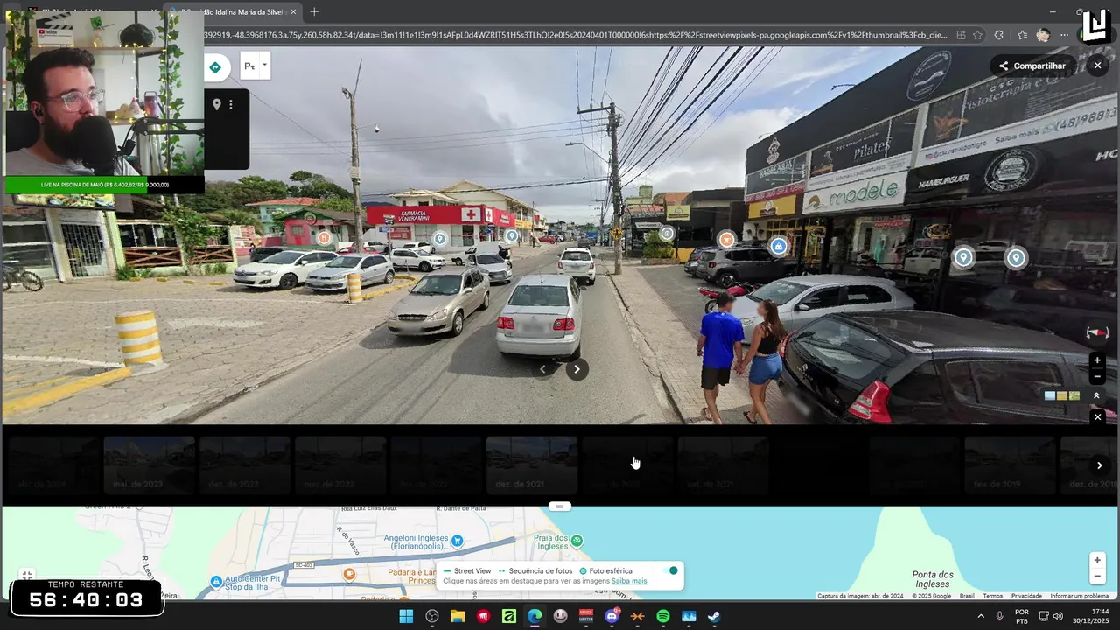
Task: Show older dates with the strip's right arrow
Action: [x=1100, y=465]
